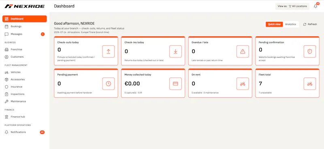Click the 42 badge beside sidebar Notifications
Viewport: 324px width, 149px height.
click(42, 132)
